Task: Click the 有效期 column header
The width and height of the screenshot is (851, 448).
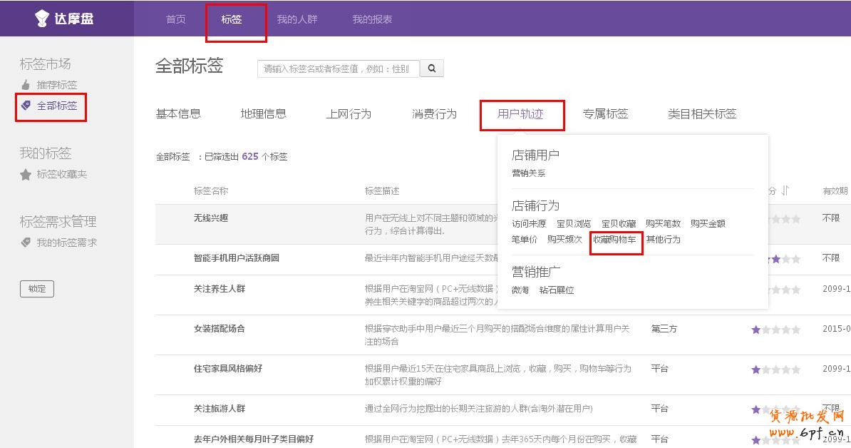Action: point(835,191)
